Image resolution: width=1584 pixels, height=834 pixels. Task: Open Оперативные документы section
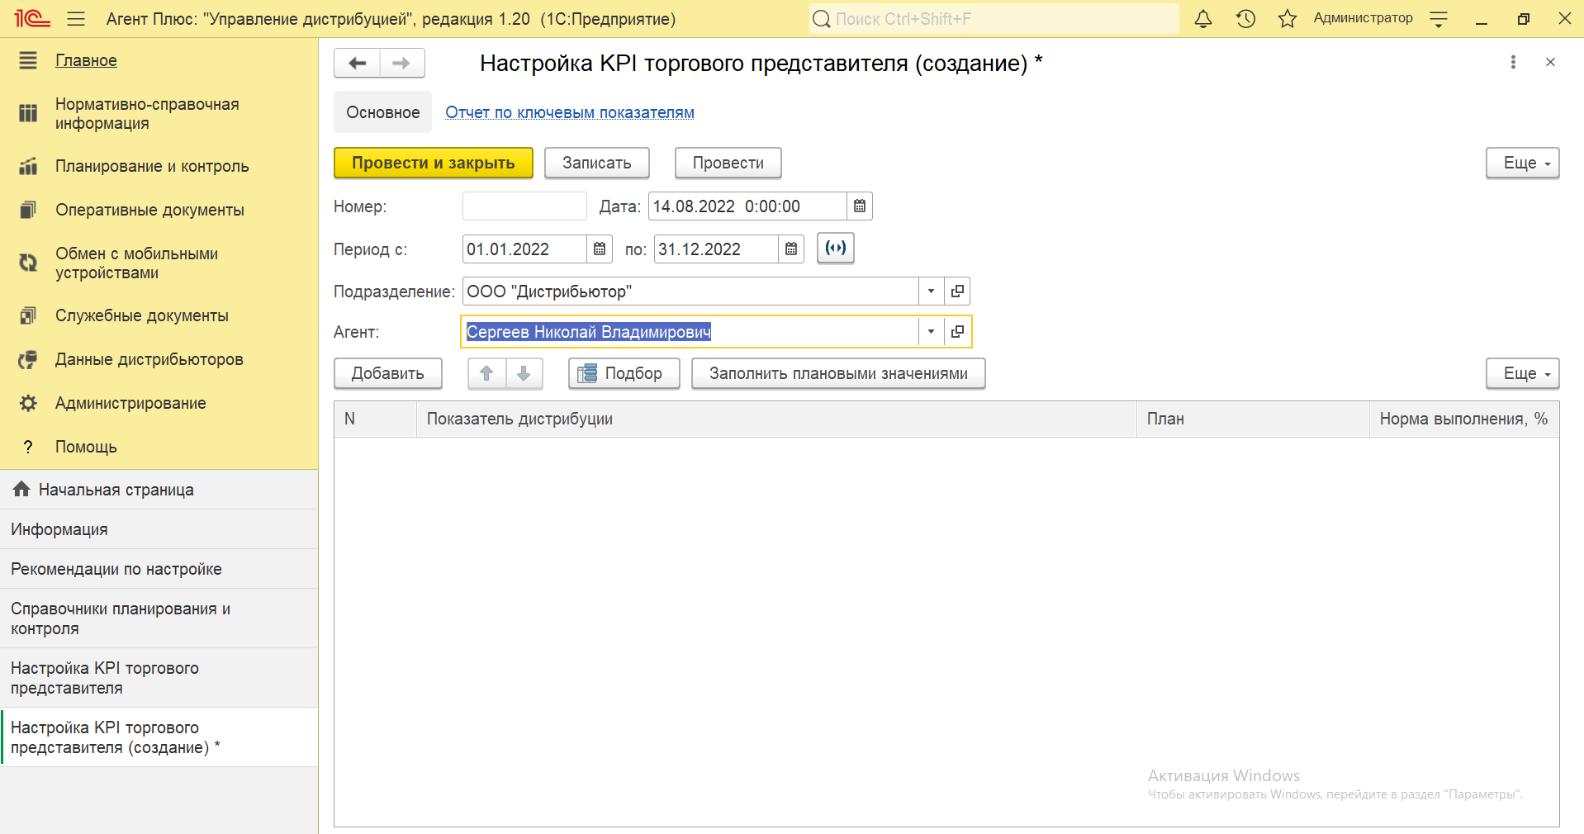click(x=149, y=210)
